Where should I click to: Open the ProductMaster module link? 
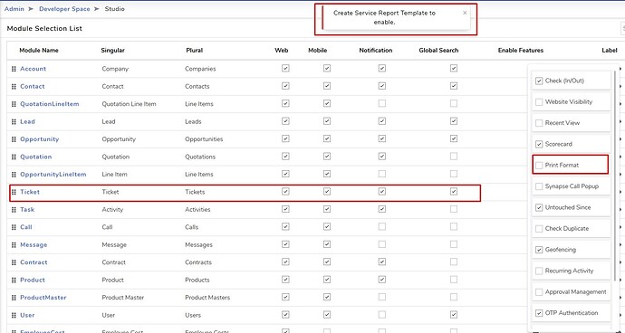point(43,298)
